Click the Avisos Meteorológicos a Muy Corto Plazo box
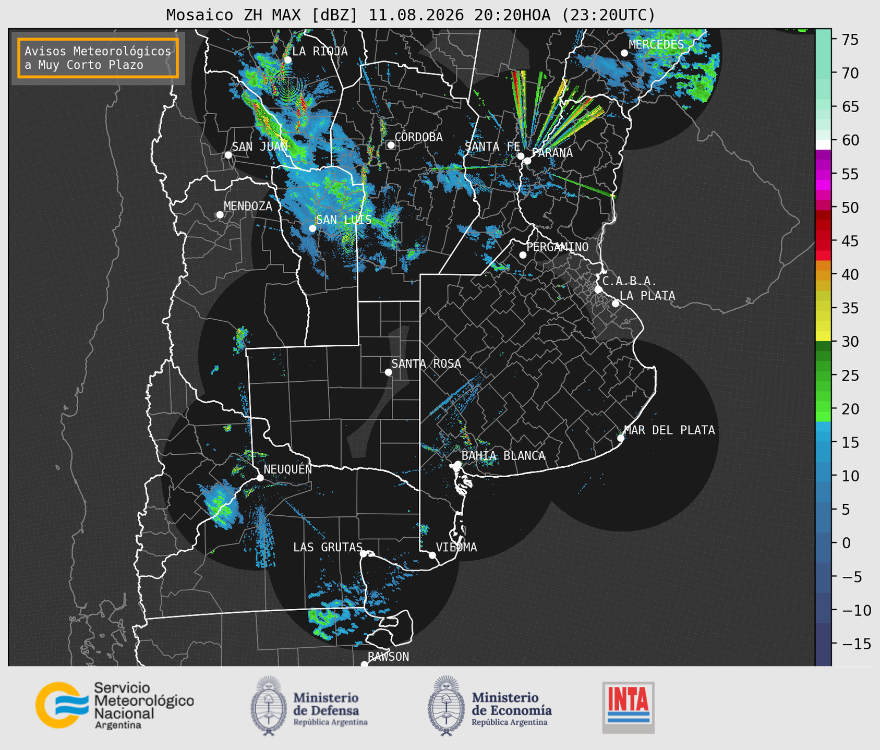Viewport: 880px width, 750px height. [x=98, y=58]
